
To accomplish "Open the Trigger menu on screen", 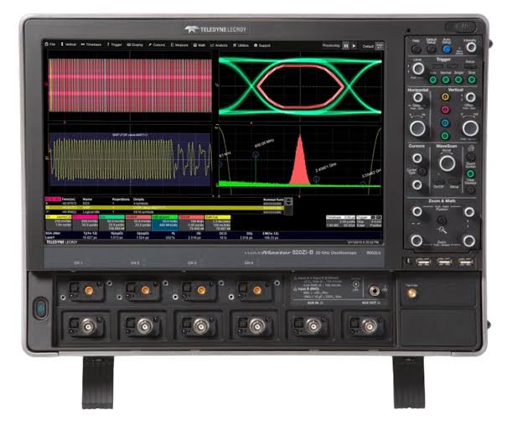I will pos(115,44).
